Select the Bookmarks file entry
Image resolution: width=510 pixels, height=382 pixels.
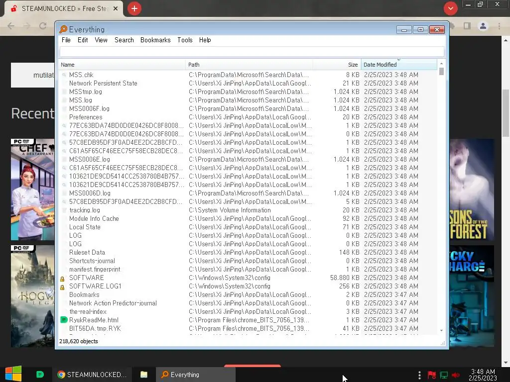coord(84,294)
